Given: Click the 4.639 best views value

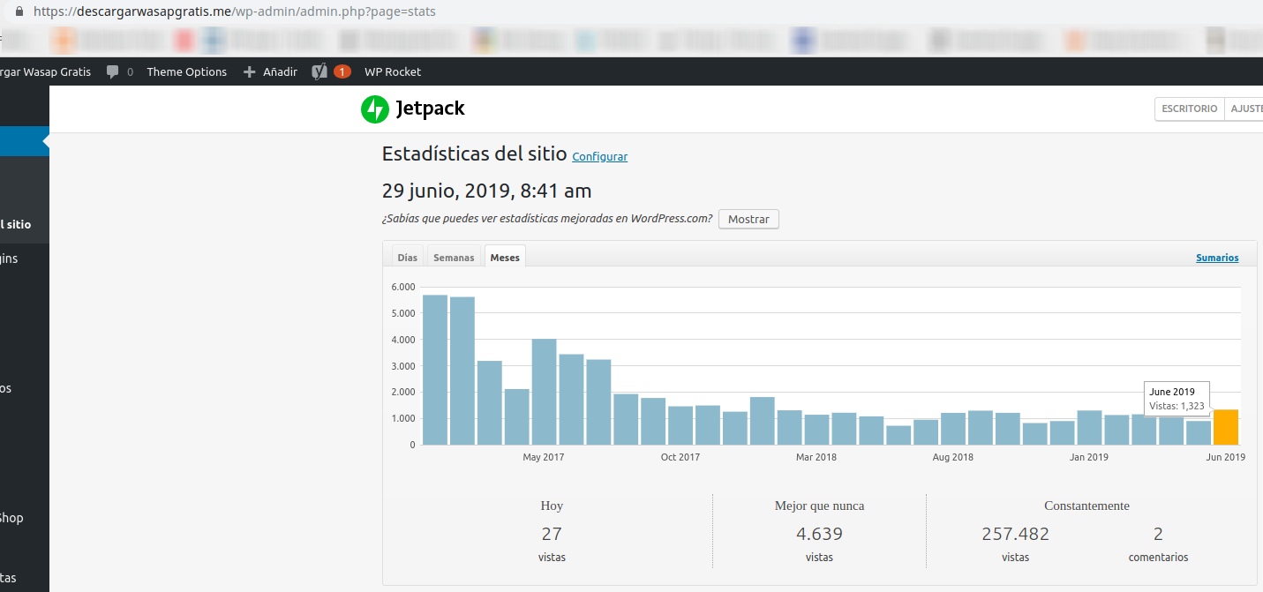Looking at the screenshot, I should coord(819,534).
